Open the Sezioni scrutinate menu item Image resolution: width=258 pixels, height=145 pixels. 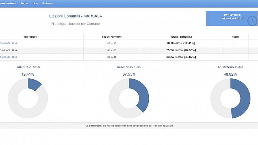8,3
